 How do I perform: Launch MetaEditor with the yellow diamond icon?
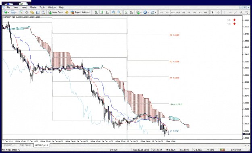click(x=67, y=12)
